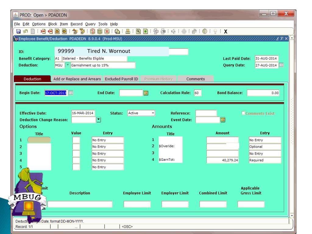Open the File menu
This screenshot has height=234, width=312.
click(17, 24)
